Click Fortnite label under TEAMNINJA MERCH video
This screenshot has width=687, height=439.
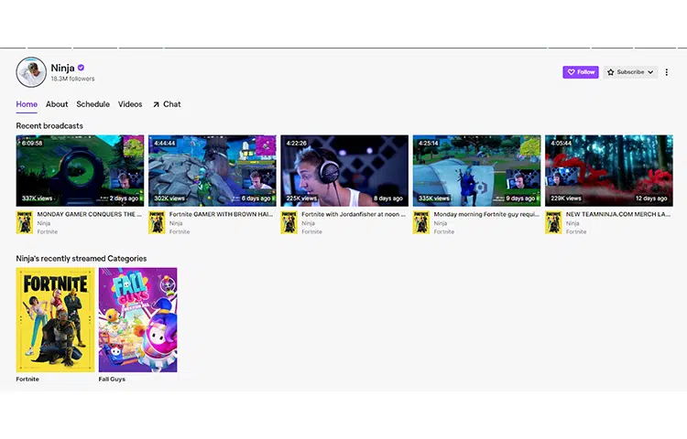coord(576,231)
